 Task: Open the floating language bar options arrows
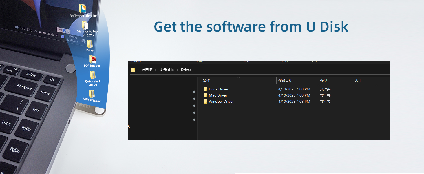point(69,32)
